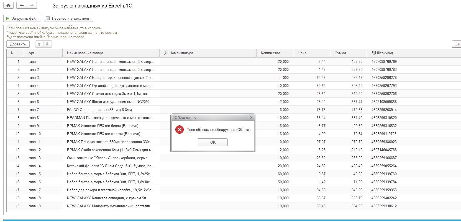This screenshot has width=461, height=222.
Task: Click the Количество column header
Action: (x=275, y=53)
